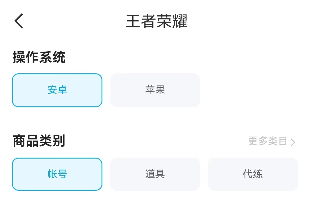Go back using the left arrow icon
This screenshot has width=313, height=209.
point(19,21)
